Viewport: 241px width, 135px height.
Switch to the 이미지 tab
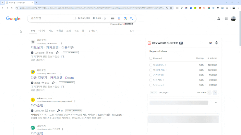click(42, 31)
